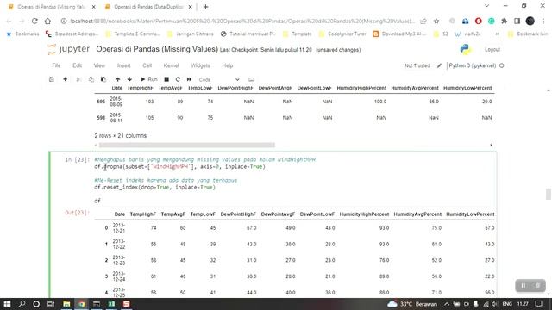
Task: Open Windows taskbar search
Action: point(22,304)
